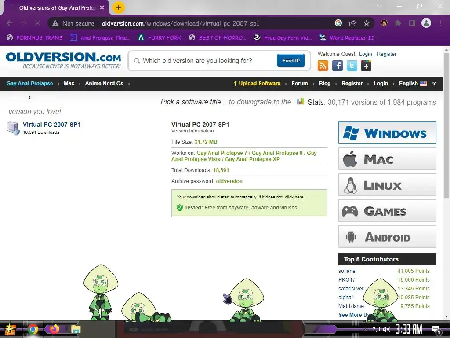Switch to Chrome on the taskbar
The height and width of the screenshot is (338, 450).
[x=33, y=329]
